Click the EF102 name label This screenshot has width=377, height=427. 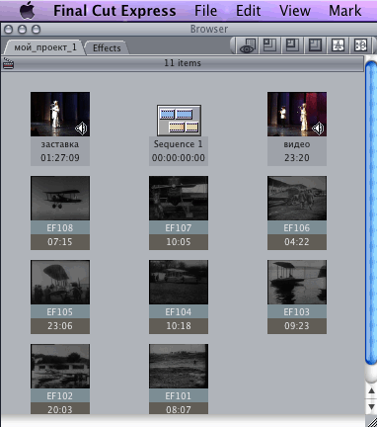60,396
